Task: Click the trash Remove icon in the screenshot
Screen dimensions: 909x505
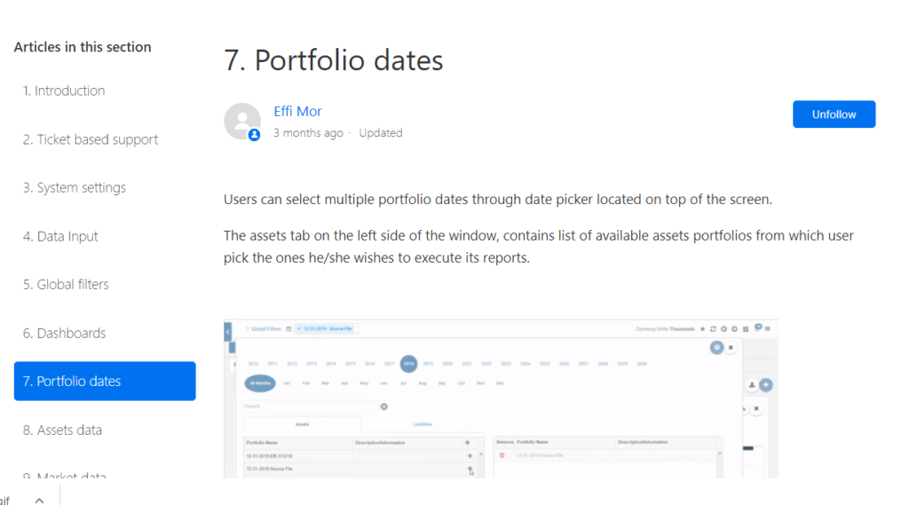Action: click(x=502, y=455)
